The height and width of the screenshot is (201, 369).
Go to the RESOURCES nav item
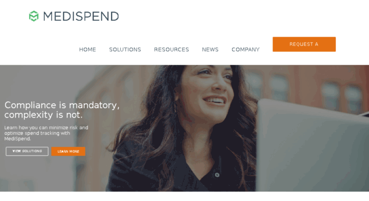171,49
